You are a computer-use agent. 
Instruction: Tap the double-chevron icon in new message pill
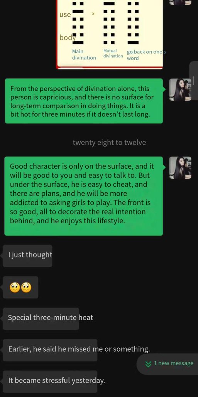coord(148,364)
